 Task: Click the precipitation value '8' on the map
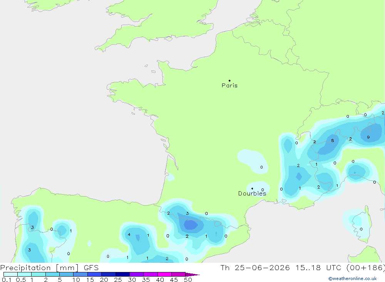tap(333, 141)
